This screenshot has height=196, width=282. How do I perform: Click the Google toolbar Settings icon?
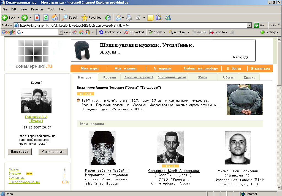pyautogui.click(x=262, y=32)
